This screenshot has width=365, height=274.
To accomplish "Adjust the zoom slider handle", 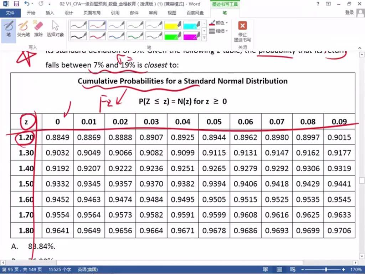I will click(x=326, y=270).
